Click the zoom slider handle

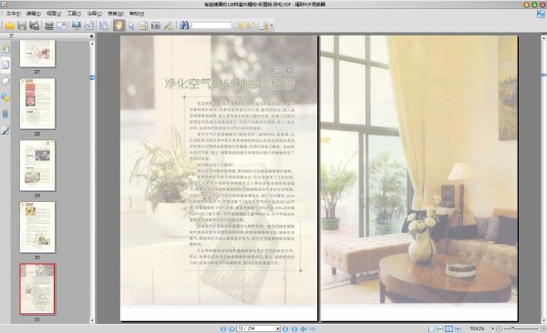512,328
